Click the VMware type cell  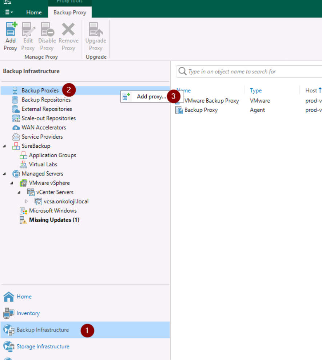260,101
